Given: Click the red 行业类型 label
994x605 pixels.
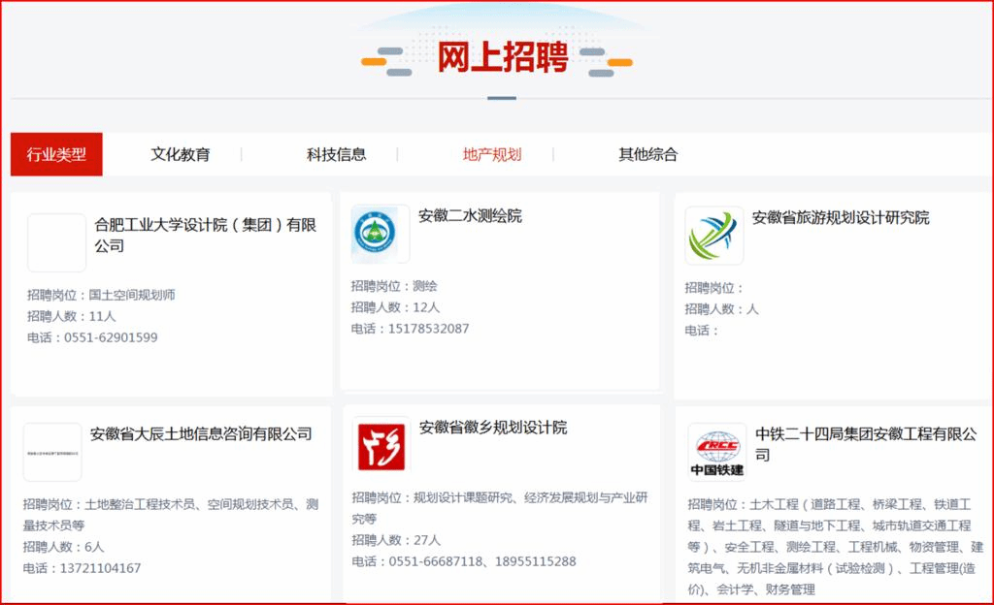Looking at the screenshot, I should point(56,154).
